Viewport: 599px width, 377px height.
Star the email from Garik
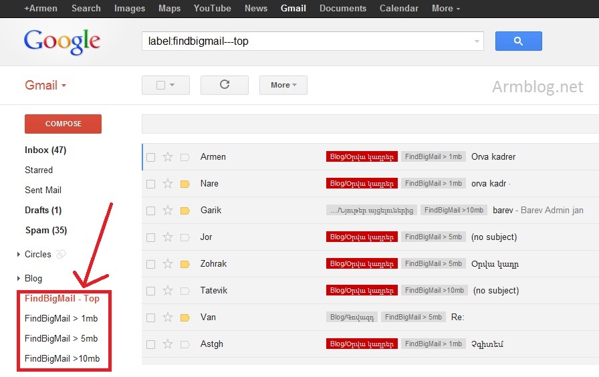tap(168, 211)
